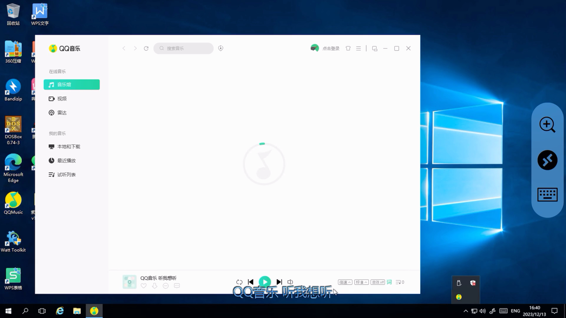Open Watt Toolkit desktop shortcut
This screenshot has height=318, width=566.
click(13, 241)
